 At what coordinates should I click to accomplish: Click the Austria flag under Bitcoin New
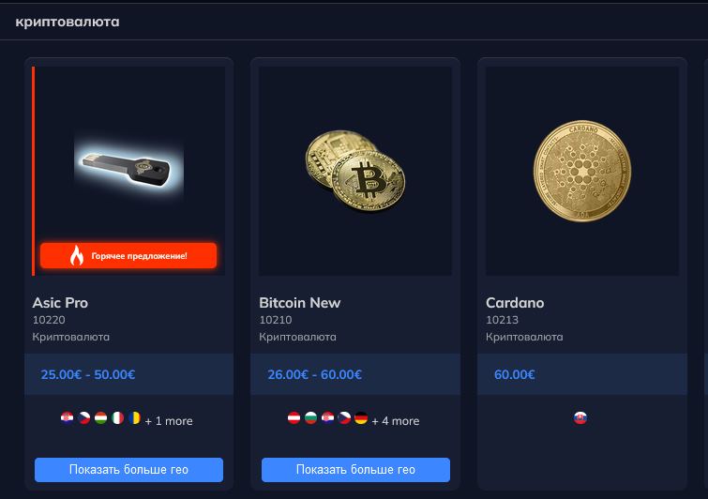coord(294,418)
